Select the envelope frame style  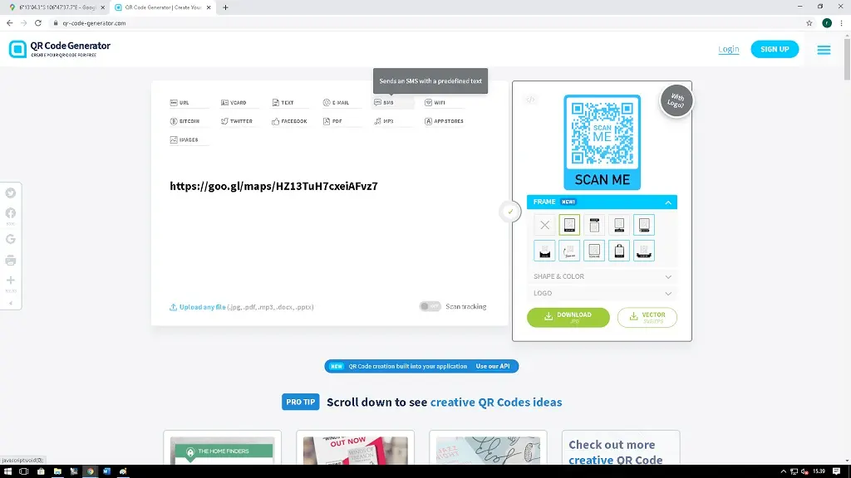(544, 251)
